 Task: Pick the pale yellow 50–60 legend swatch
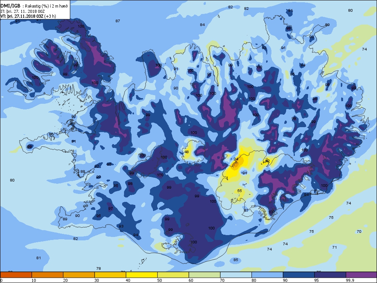click(173, 275)
